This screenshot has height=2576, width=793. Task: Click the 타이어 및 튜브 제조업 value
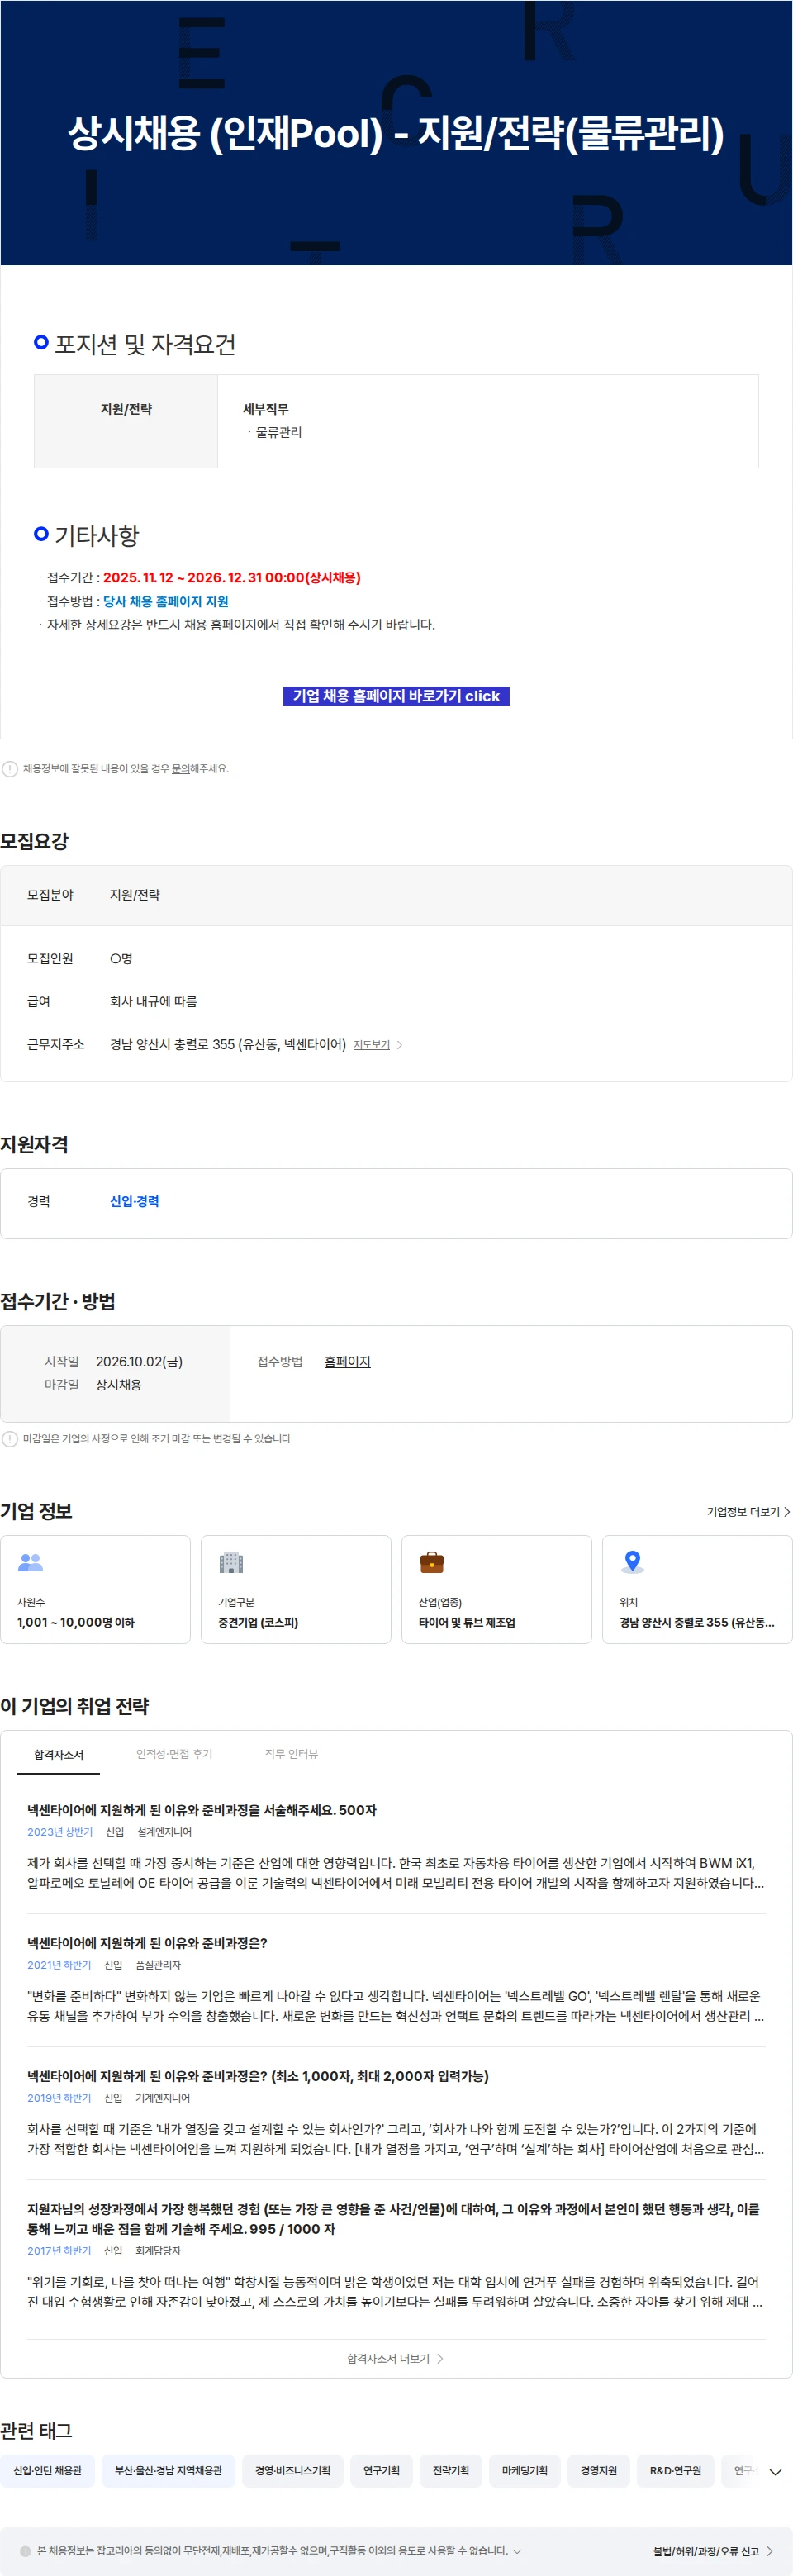(x=467, y=1622)
